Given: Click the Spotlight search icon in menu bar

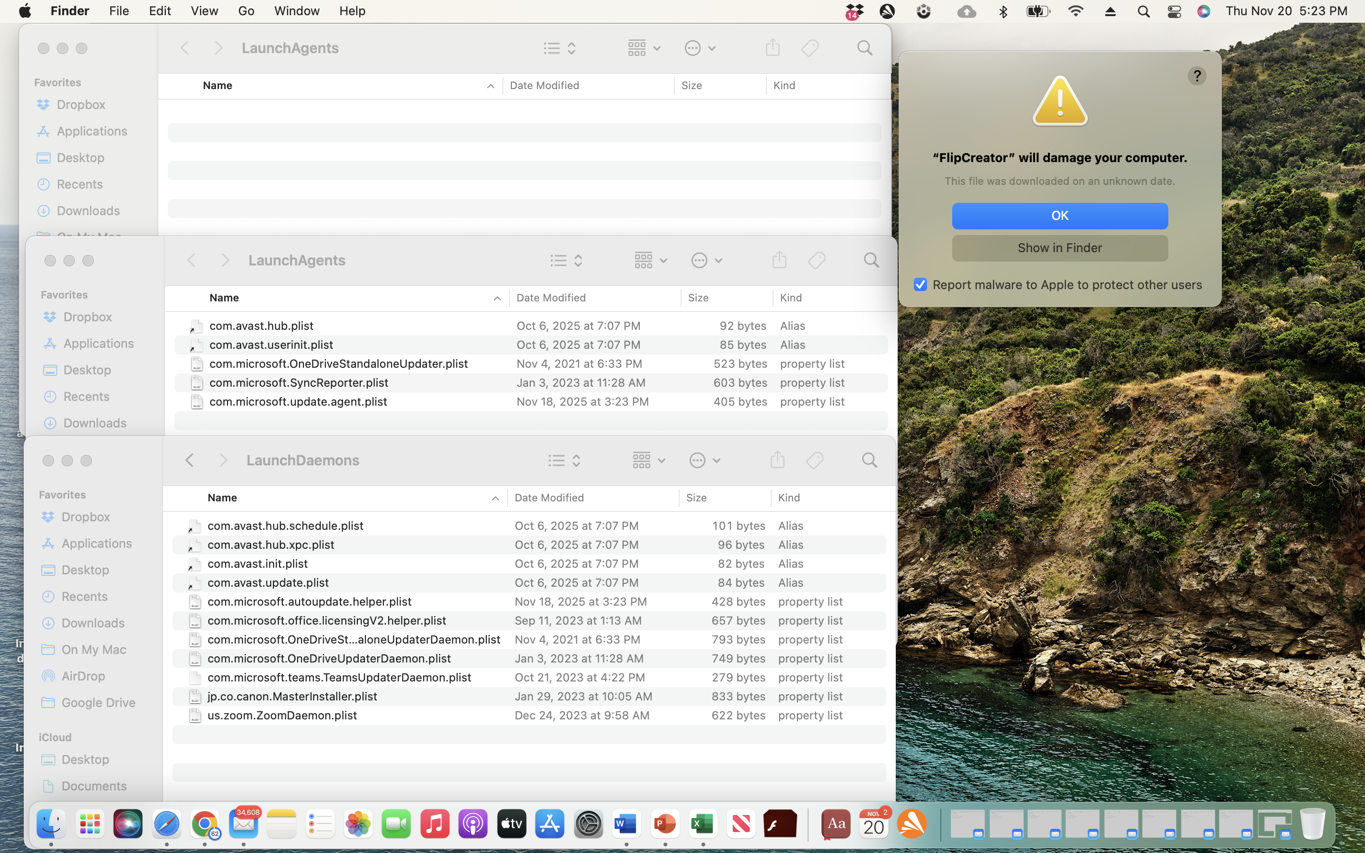Looking at the screenshot, I should pyautogui.click(x=1143, y=11).
